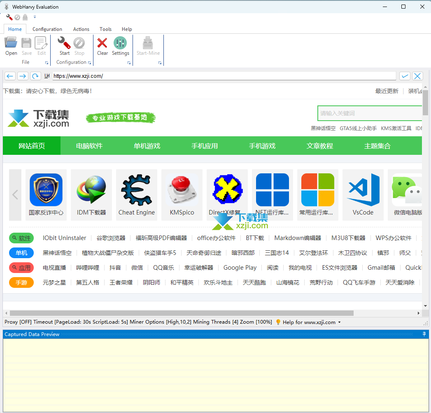This screenshot has height=413, width=431.
Task: Switch to the Tools ribbon tab
Action: (105, 29)
